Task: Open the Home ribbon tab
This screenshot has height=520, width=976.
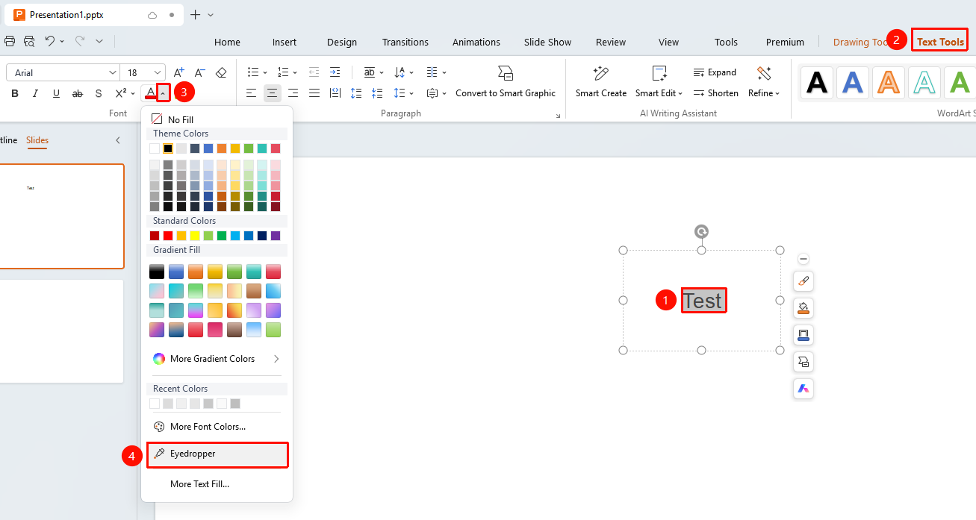Action: click(x=227, y=42)
